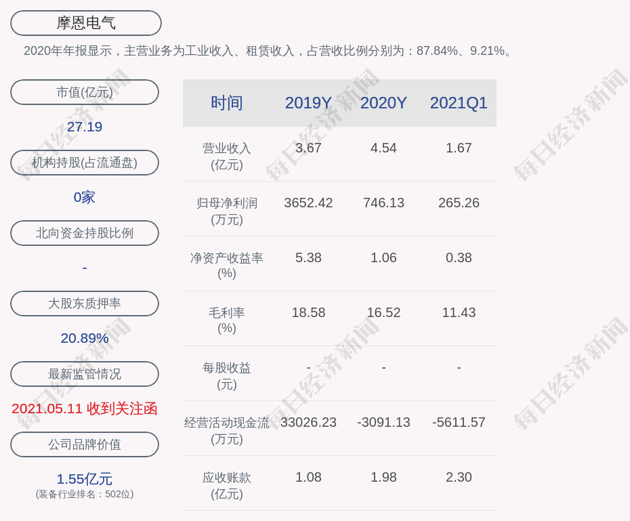Open the 最新监管情况 label
This screenshot has height=521, width=630.
pos(85,374)
